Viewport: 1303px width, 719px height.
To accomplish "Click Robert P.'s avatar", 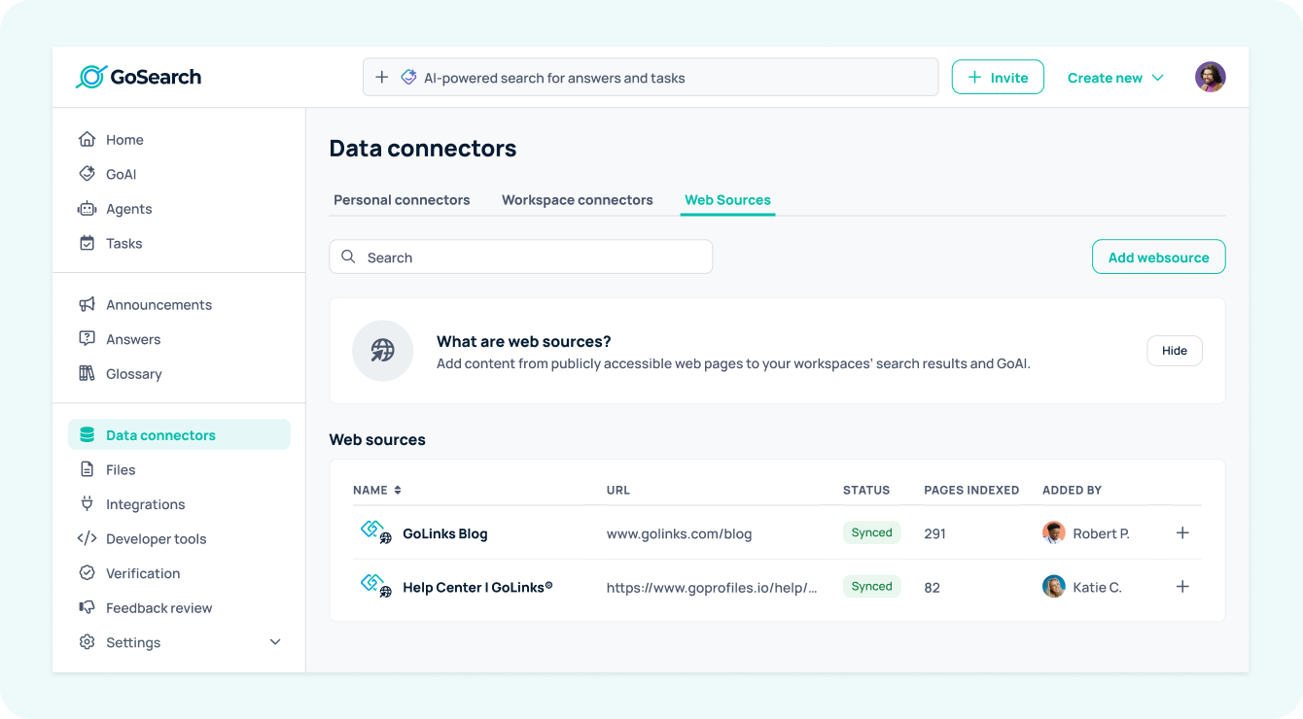I will 1054,532.
